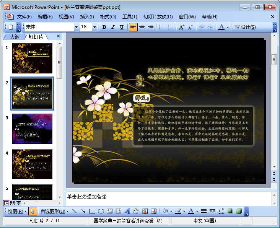Screen dimensions: 280x228
Task: Increase the font size
Action: click(181, 27)
